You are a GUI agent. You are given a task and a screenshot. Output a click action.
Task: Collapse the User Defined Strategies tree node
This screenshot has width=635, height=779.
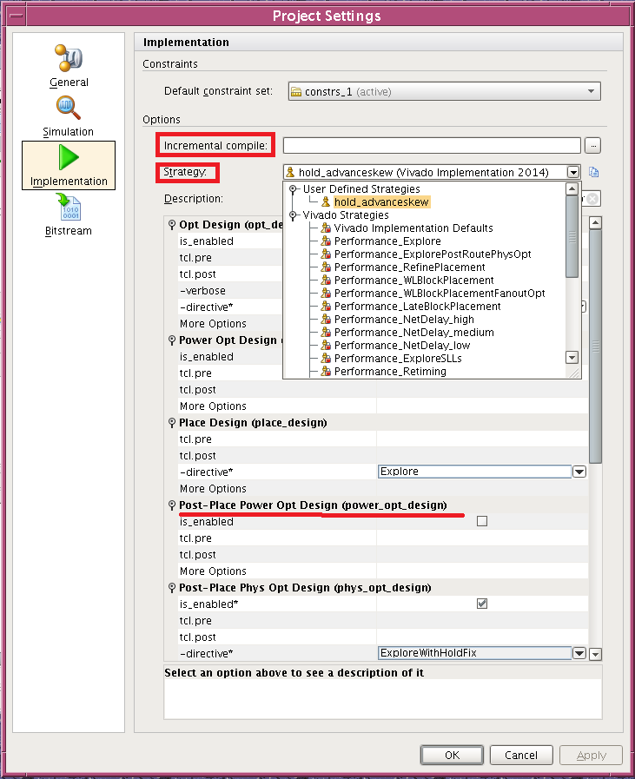294,189
